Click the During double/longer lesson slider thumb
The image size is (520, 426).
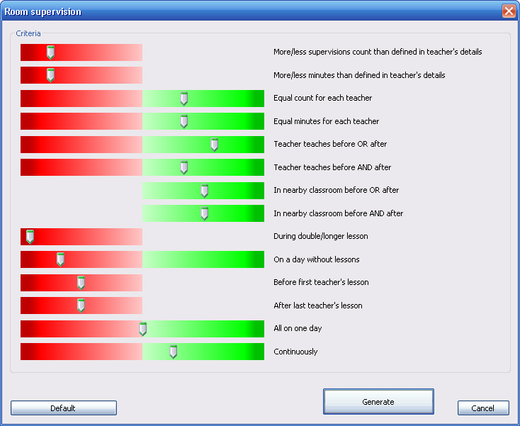point(30,237)
